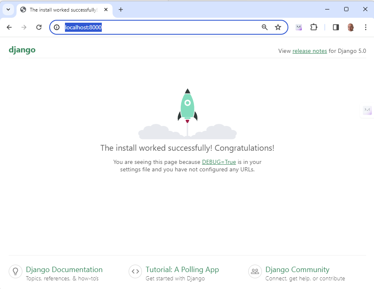Open the Chrome profile avatar
The image size is (374, 289).
tap(351, 27)
